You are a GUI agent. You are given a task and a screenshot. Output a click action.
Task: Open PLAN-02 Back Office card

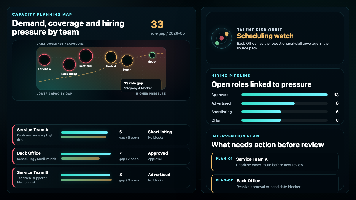(275, 183)
